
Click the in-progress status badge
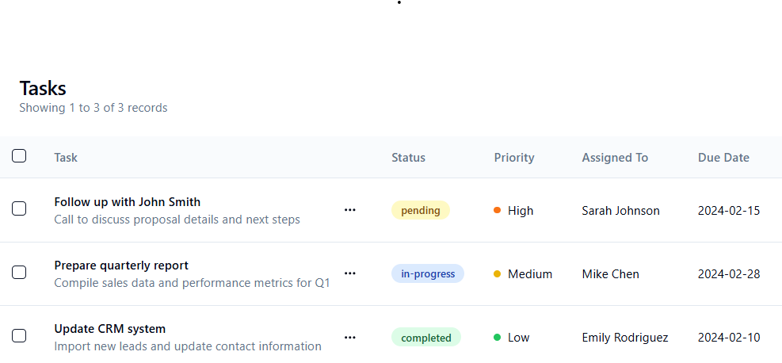[x=428, y=274]
